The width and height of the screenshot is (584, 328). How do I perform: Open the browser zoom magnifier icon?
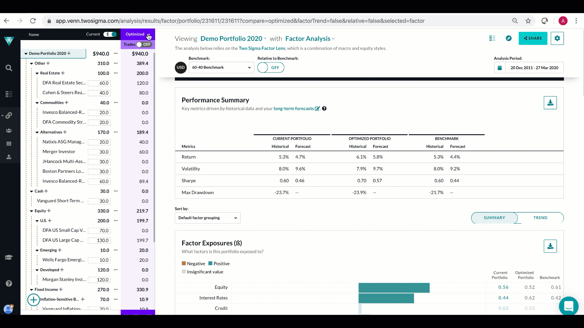click(515, 21)
